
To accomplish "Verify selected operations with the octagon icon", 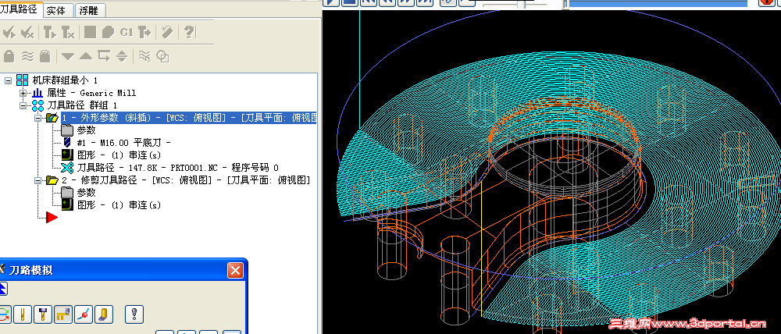I will pyautogui.click(x=108, y=33).
